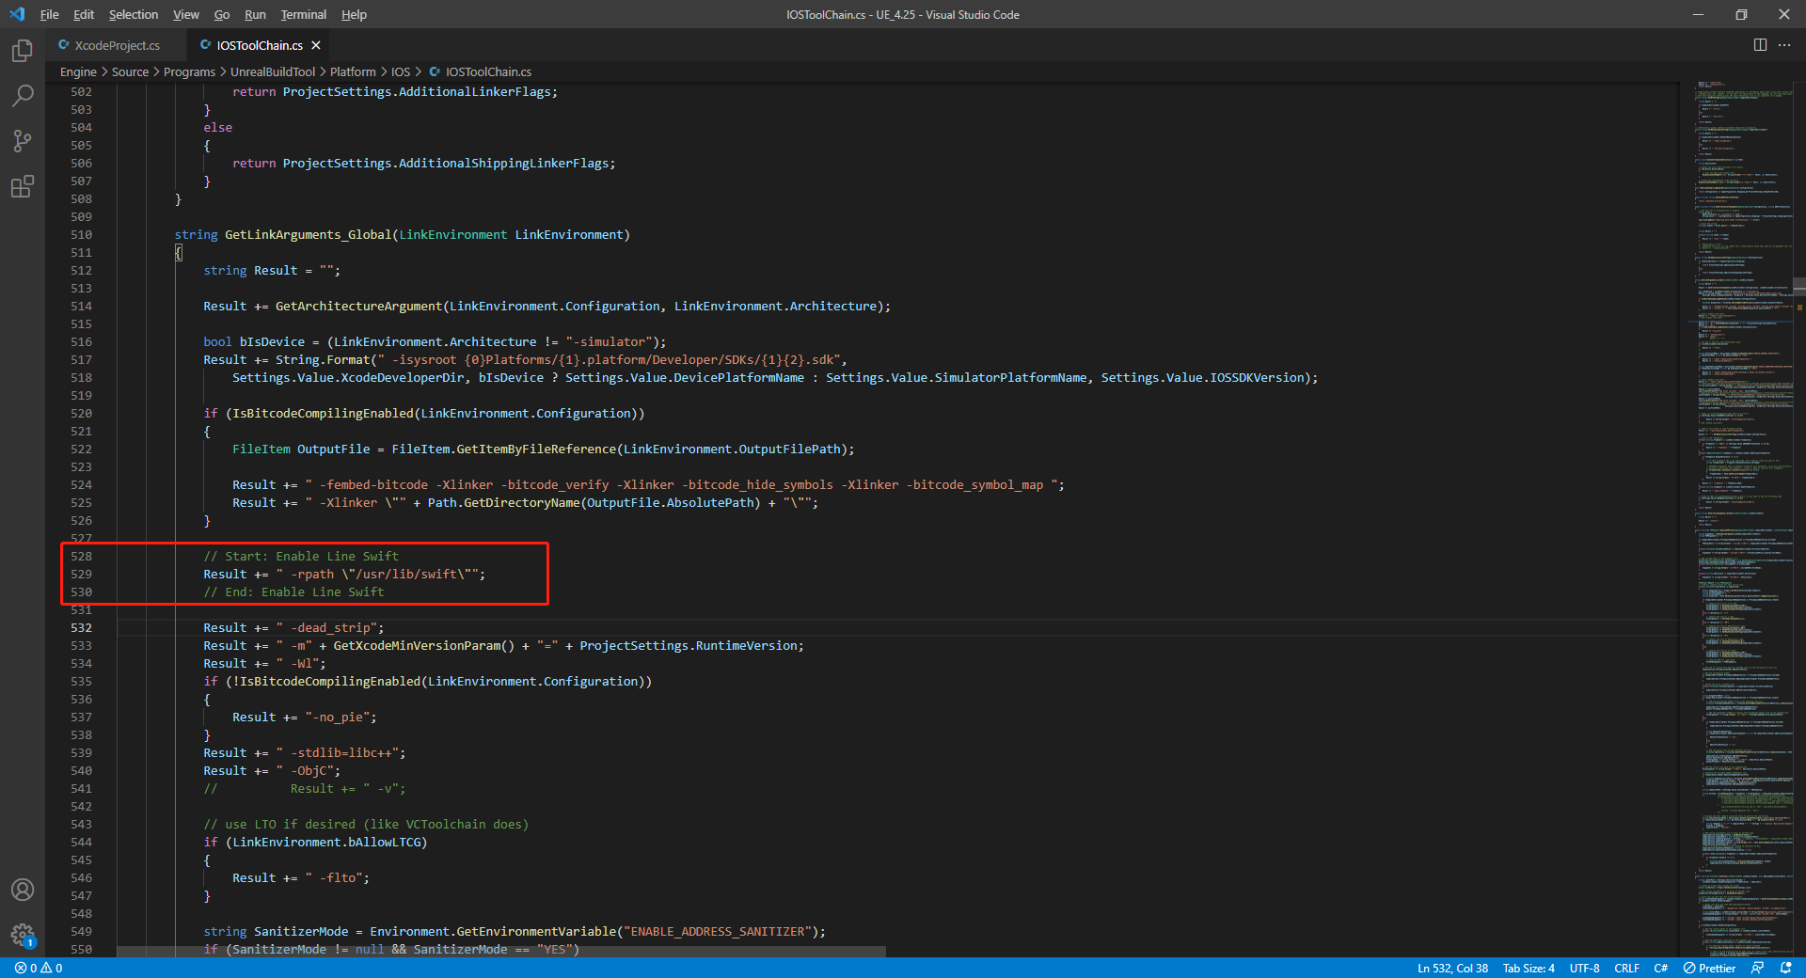Open the IOS breadcrumb dropdown
This screenshot has width=1806, height=978.
pos(401,71)
